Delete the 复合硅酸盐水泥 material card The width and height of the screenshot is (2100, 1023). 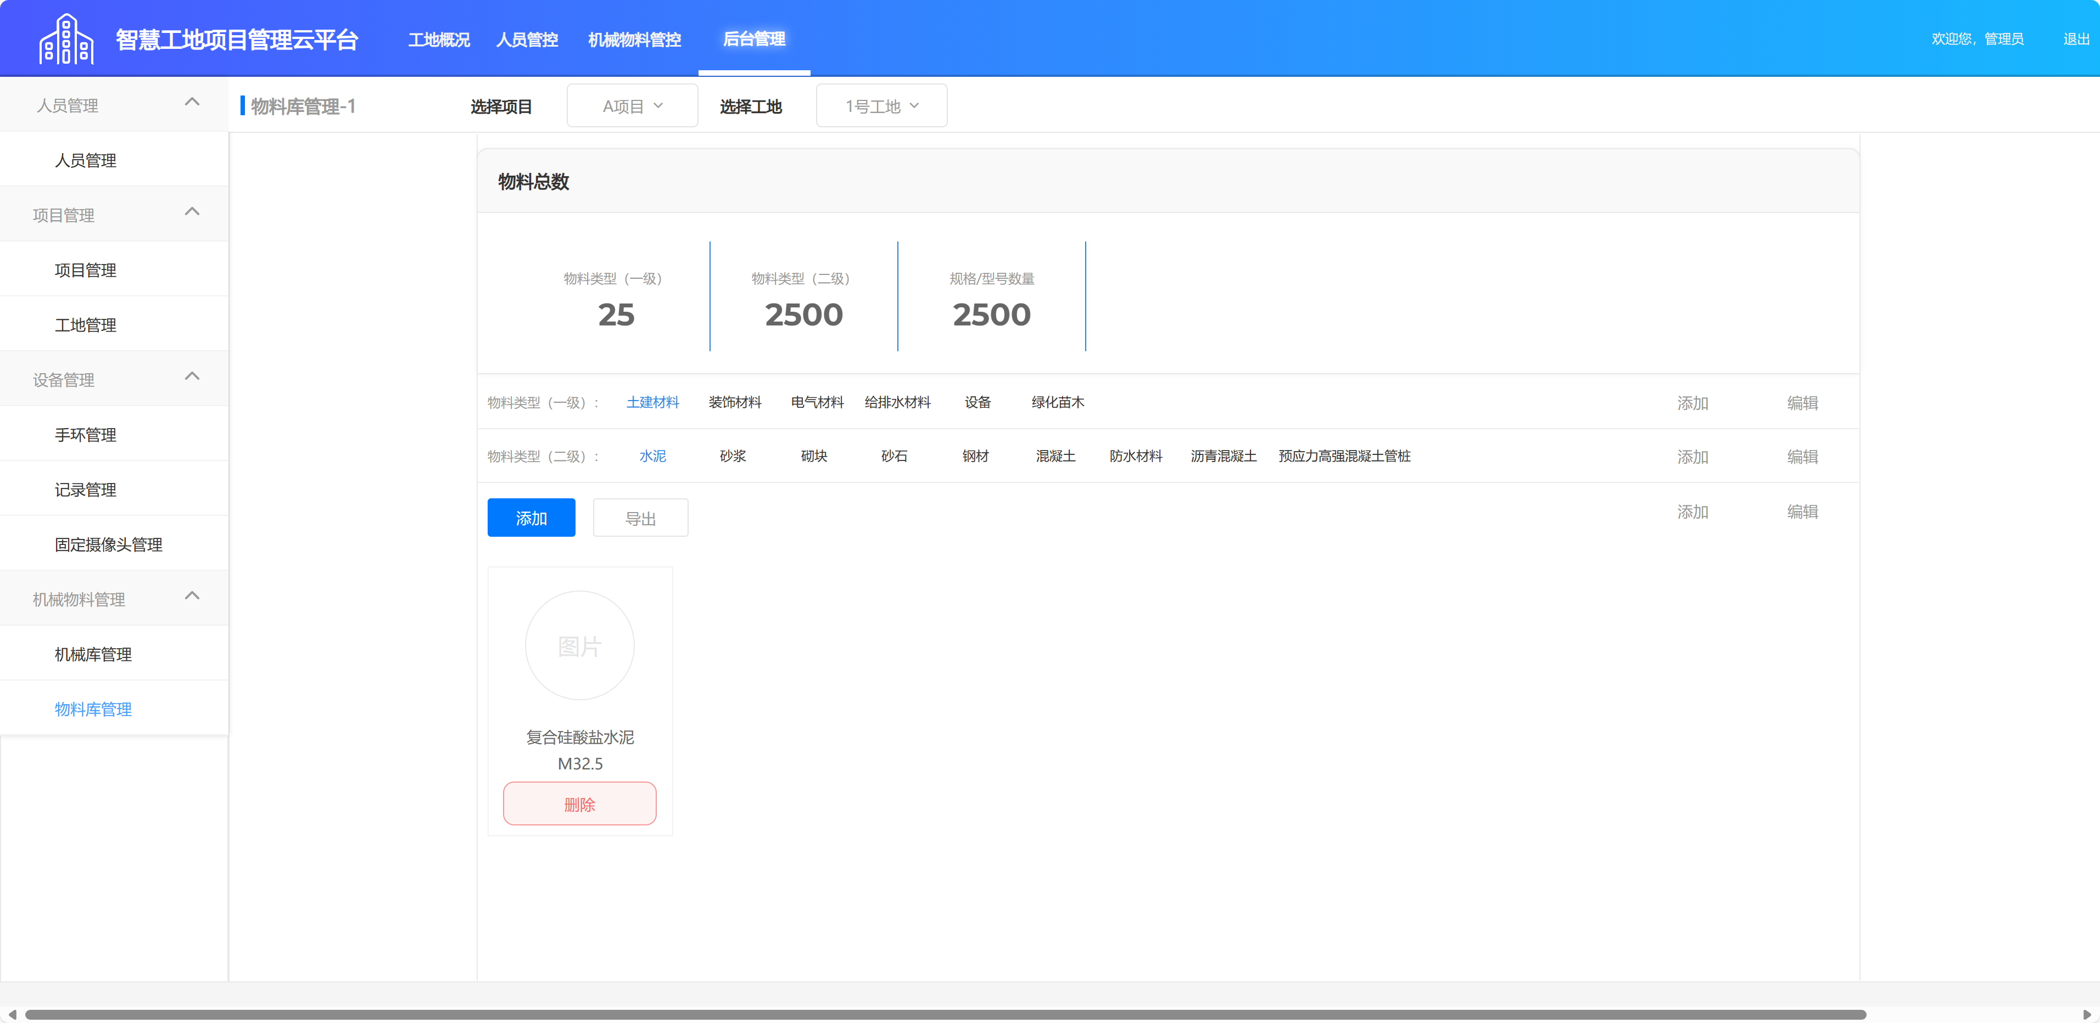(x=579, y=804)
